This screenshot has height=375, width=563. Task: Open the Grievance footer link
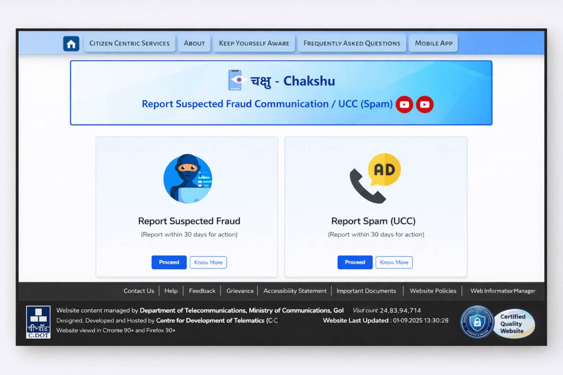coord(240,291)
